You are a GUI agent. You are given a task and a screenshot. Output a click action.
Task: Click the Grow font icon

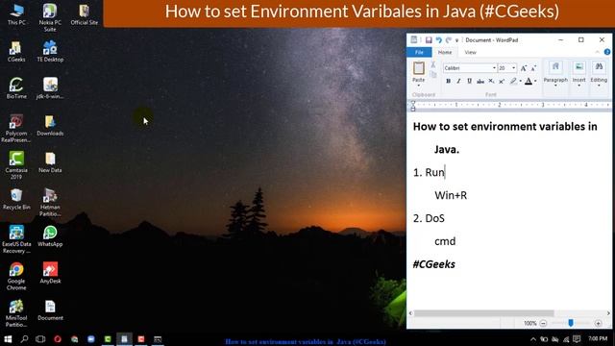coord(524,68)
